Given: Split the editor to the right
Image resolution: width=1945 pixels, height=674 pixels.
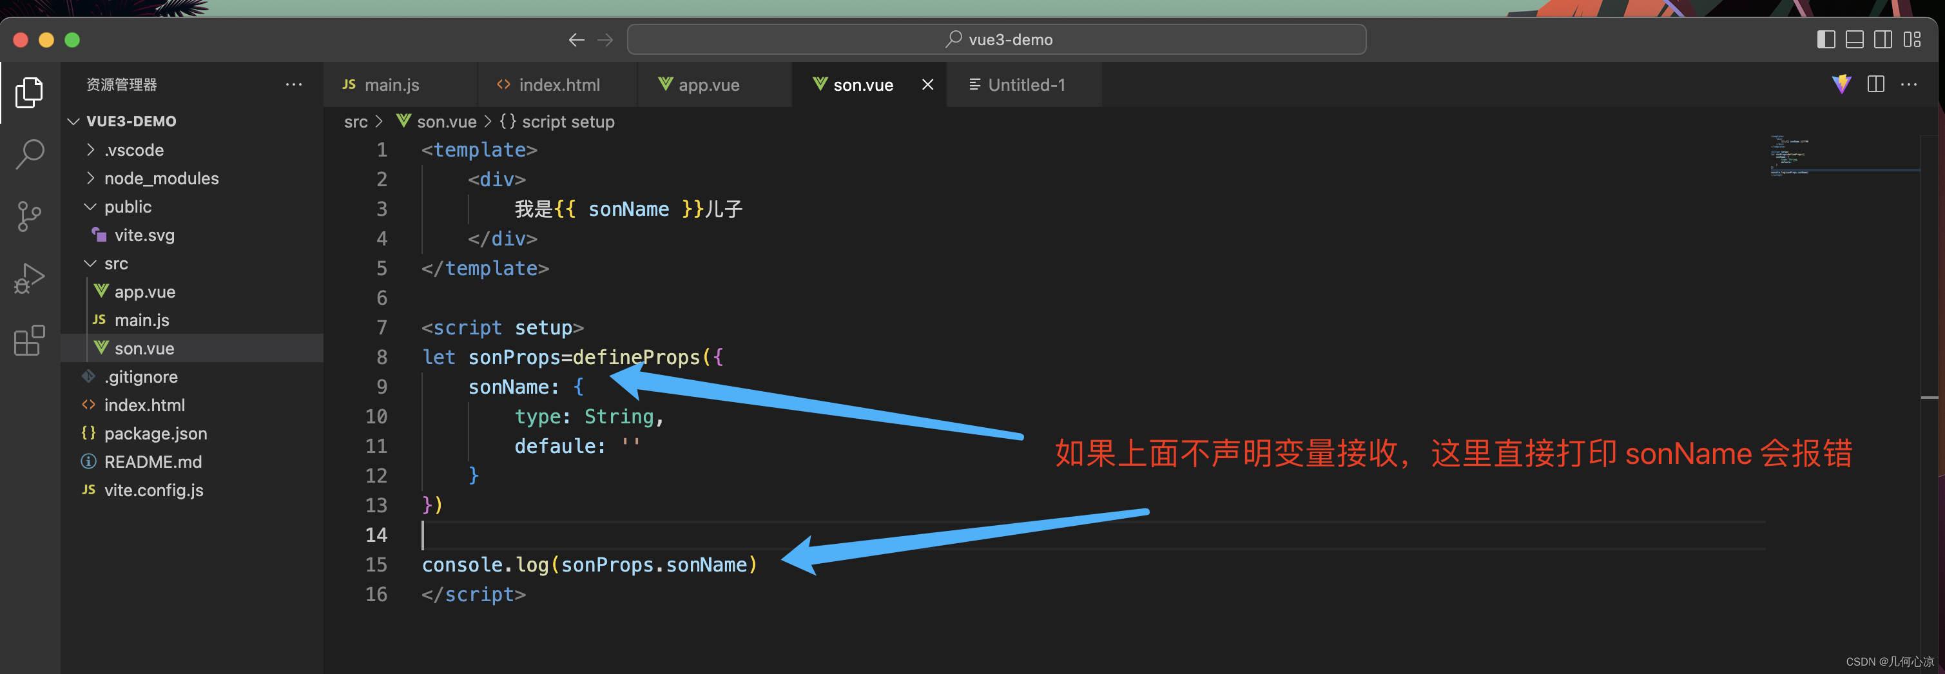Looking at the screenshot, I should coord(1875,84).
